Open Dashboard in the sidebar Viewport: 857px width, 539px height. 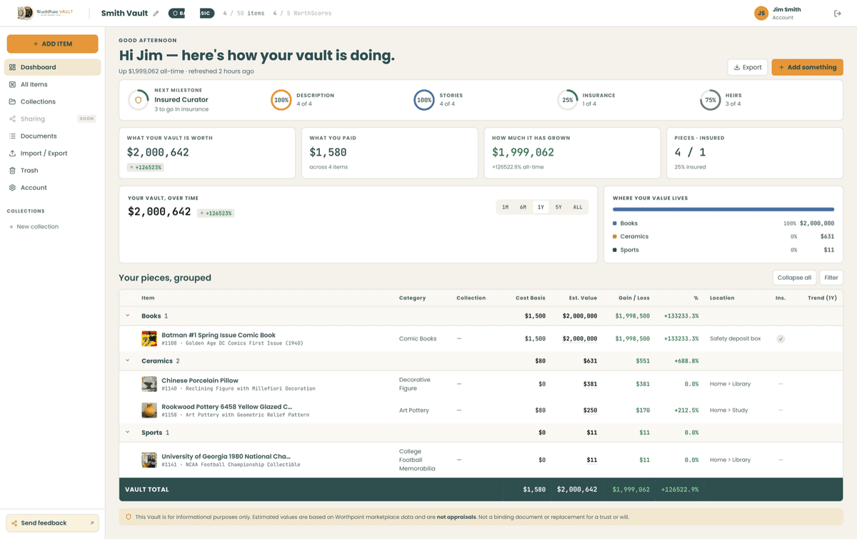(x=53, y=67)
